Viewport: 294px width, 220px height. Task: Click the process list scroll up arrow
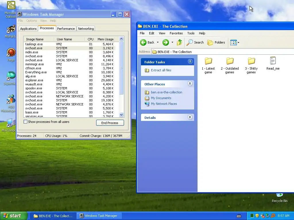121,39
